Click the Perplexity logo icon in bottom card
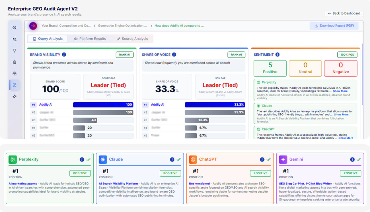 13,159
